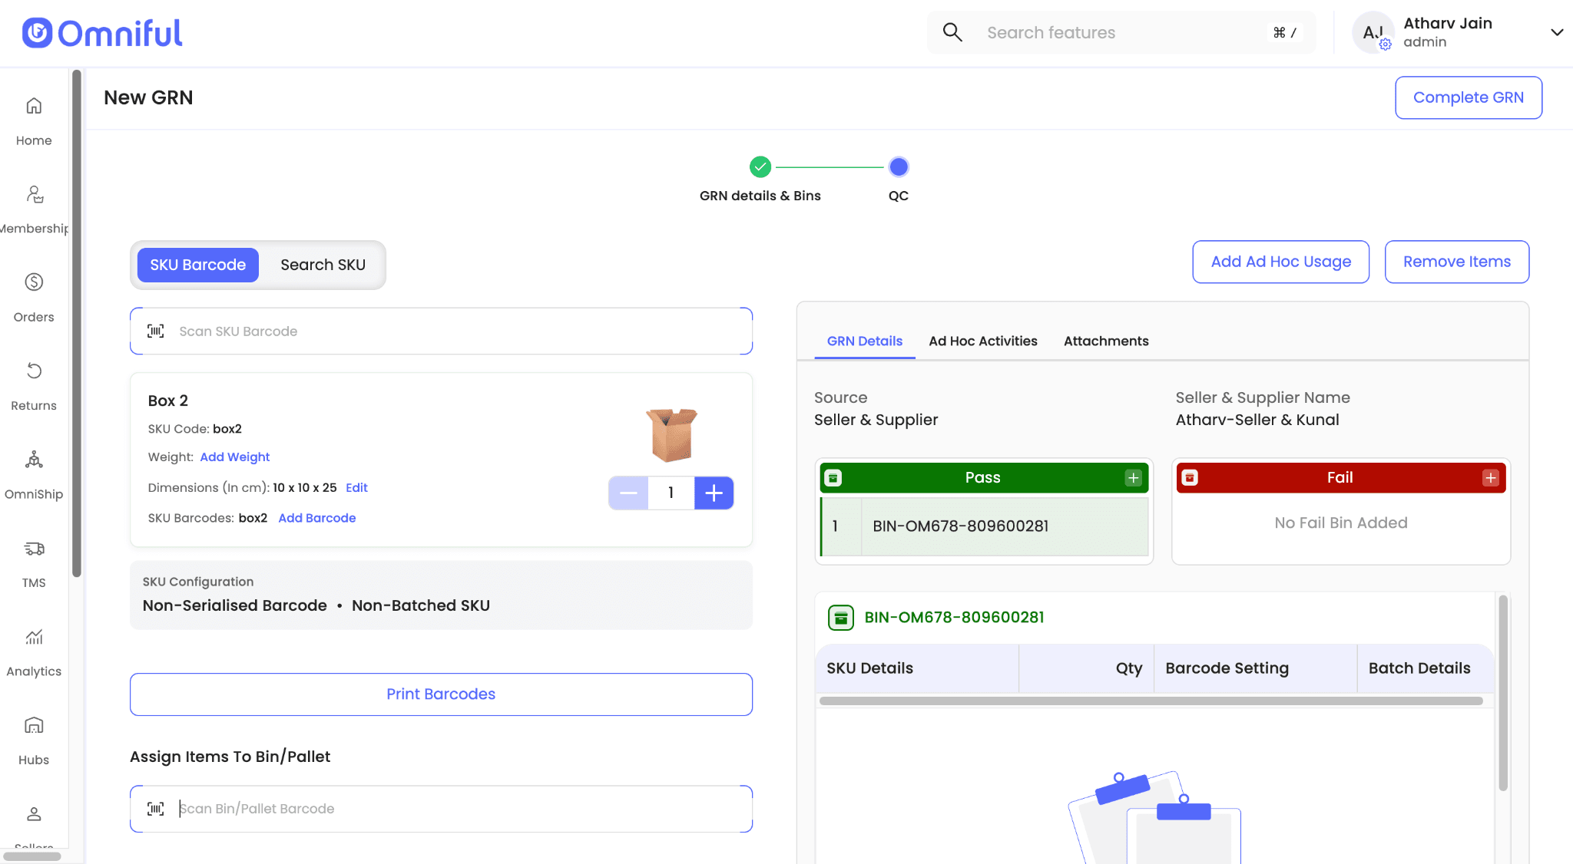Viewport: 1573px width, 864px height.
Task: Click plus icon on Pass bin header
Action: pos(1133,478)
